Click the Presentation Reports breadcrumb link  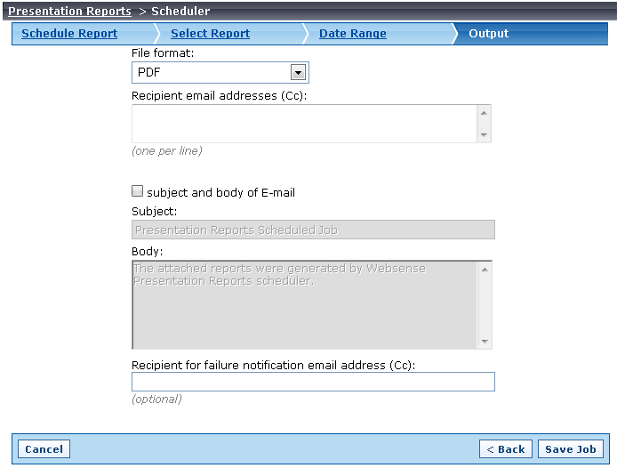point(69,11)
